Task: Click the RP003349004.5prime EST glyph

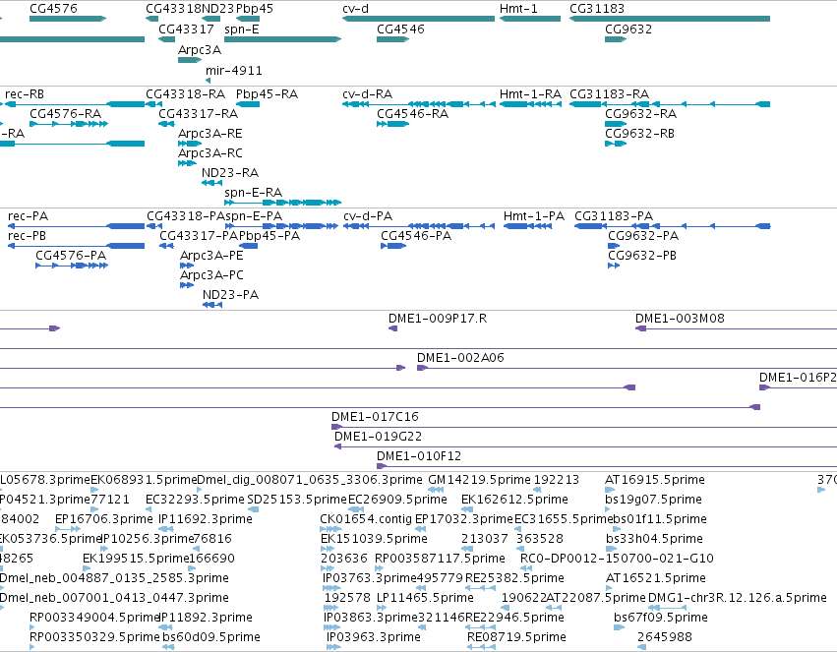Action: [x=32, y=627]
